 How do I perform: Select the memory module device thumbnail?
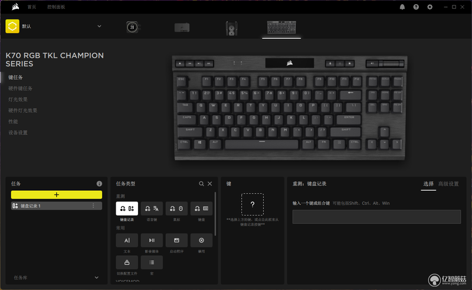point(182,28)
